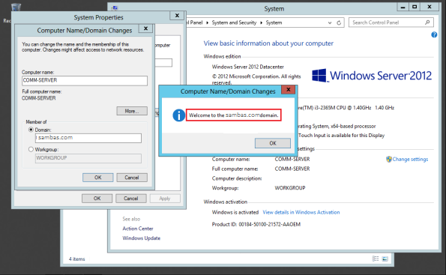Open the More... button in name changes dialog
The image size is (446, 275).
(x=132, y=111)
